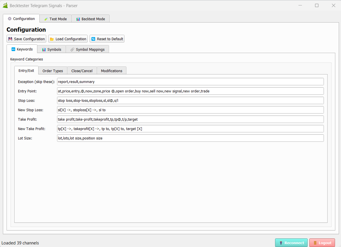Click the link icon on Symbol Mappings tab
341x247 pixels.
(x=72, y=49)
